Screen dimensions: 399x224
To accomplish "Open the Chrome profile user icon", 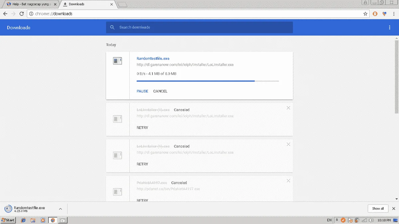I will tap(365, 2).
